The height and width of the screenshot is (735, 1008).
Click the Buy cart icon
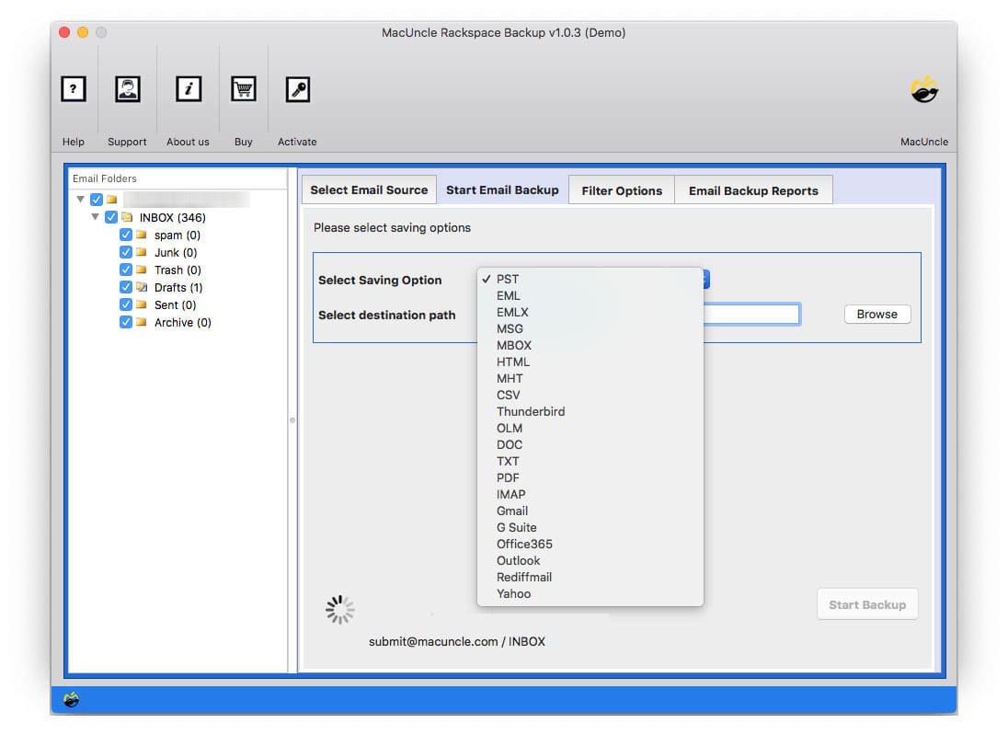(x=243, y=89)
